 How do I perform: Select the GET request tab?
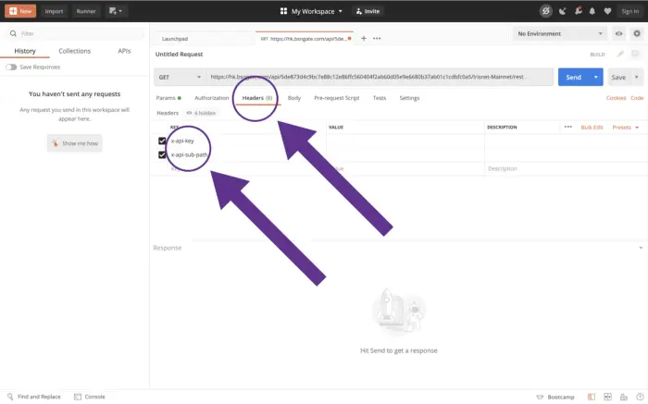pyautogui.click(x=305, y=39)
